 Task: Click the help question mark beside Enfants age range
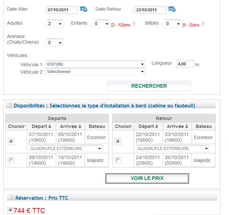[134, 24]
